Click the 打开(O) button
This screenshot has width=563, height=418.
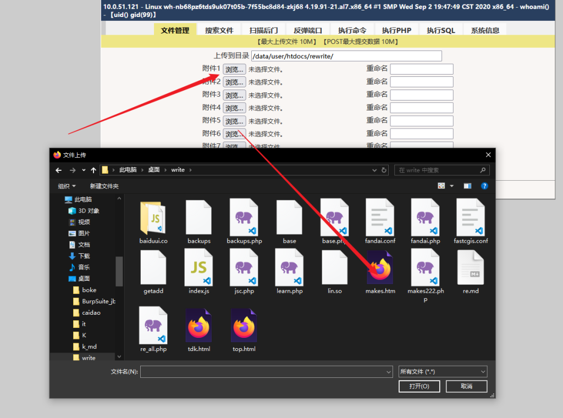click(x=420, y=386)
